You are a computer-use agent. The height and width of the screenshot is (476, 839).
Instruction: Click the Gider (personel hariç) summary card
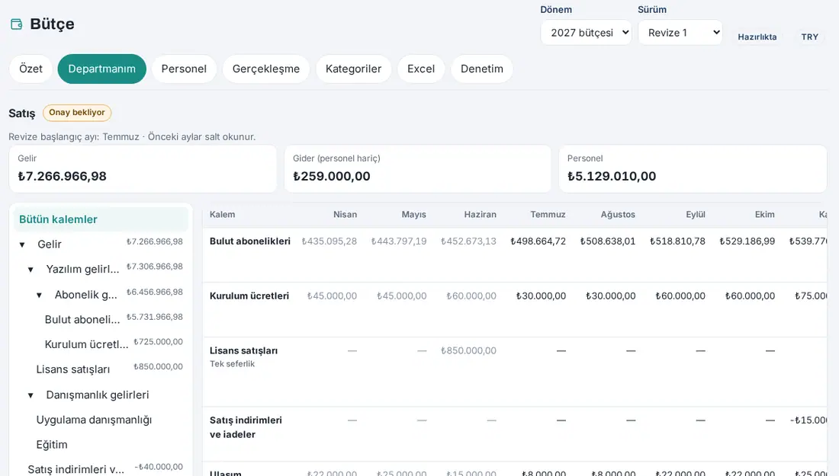point(417,169)
